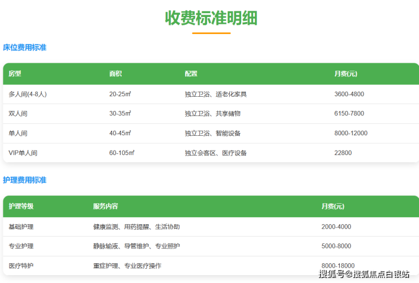The width and height of the screenshot is (419, 283).
Task: Click the 搜狐号@搜狐焦点白银站 watermark
Action: coord(364,275)
